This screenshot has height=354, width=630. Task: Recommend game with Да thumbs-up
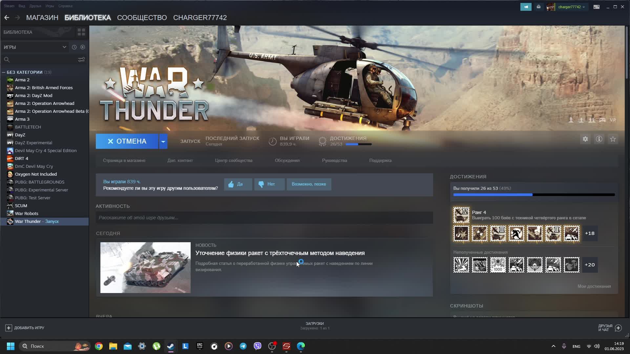coord(238,184)
